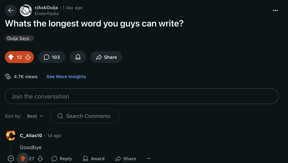288x163 pixels.
Task: Collapse the C_Alias10 comment thread
Action: click(x=11, y=158)
